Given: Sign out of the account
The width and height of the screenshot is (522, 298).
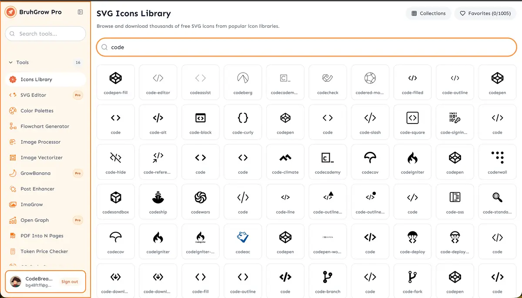Looking at the screenshot, I should [70, 281].
